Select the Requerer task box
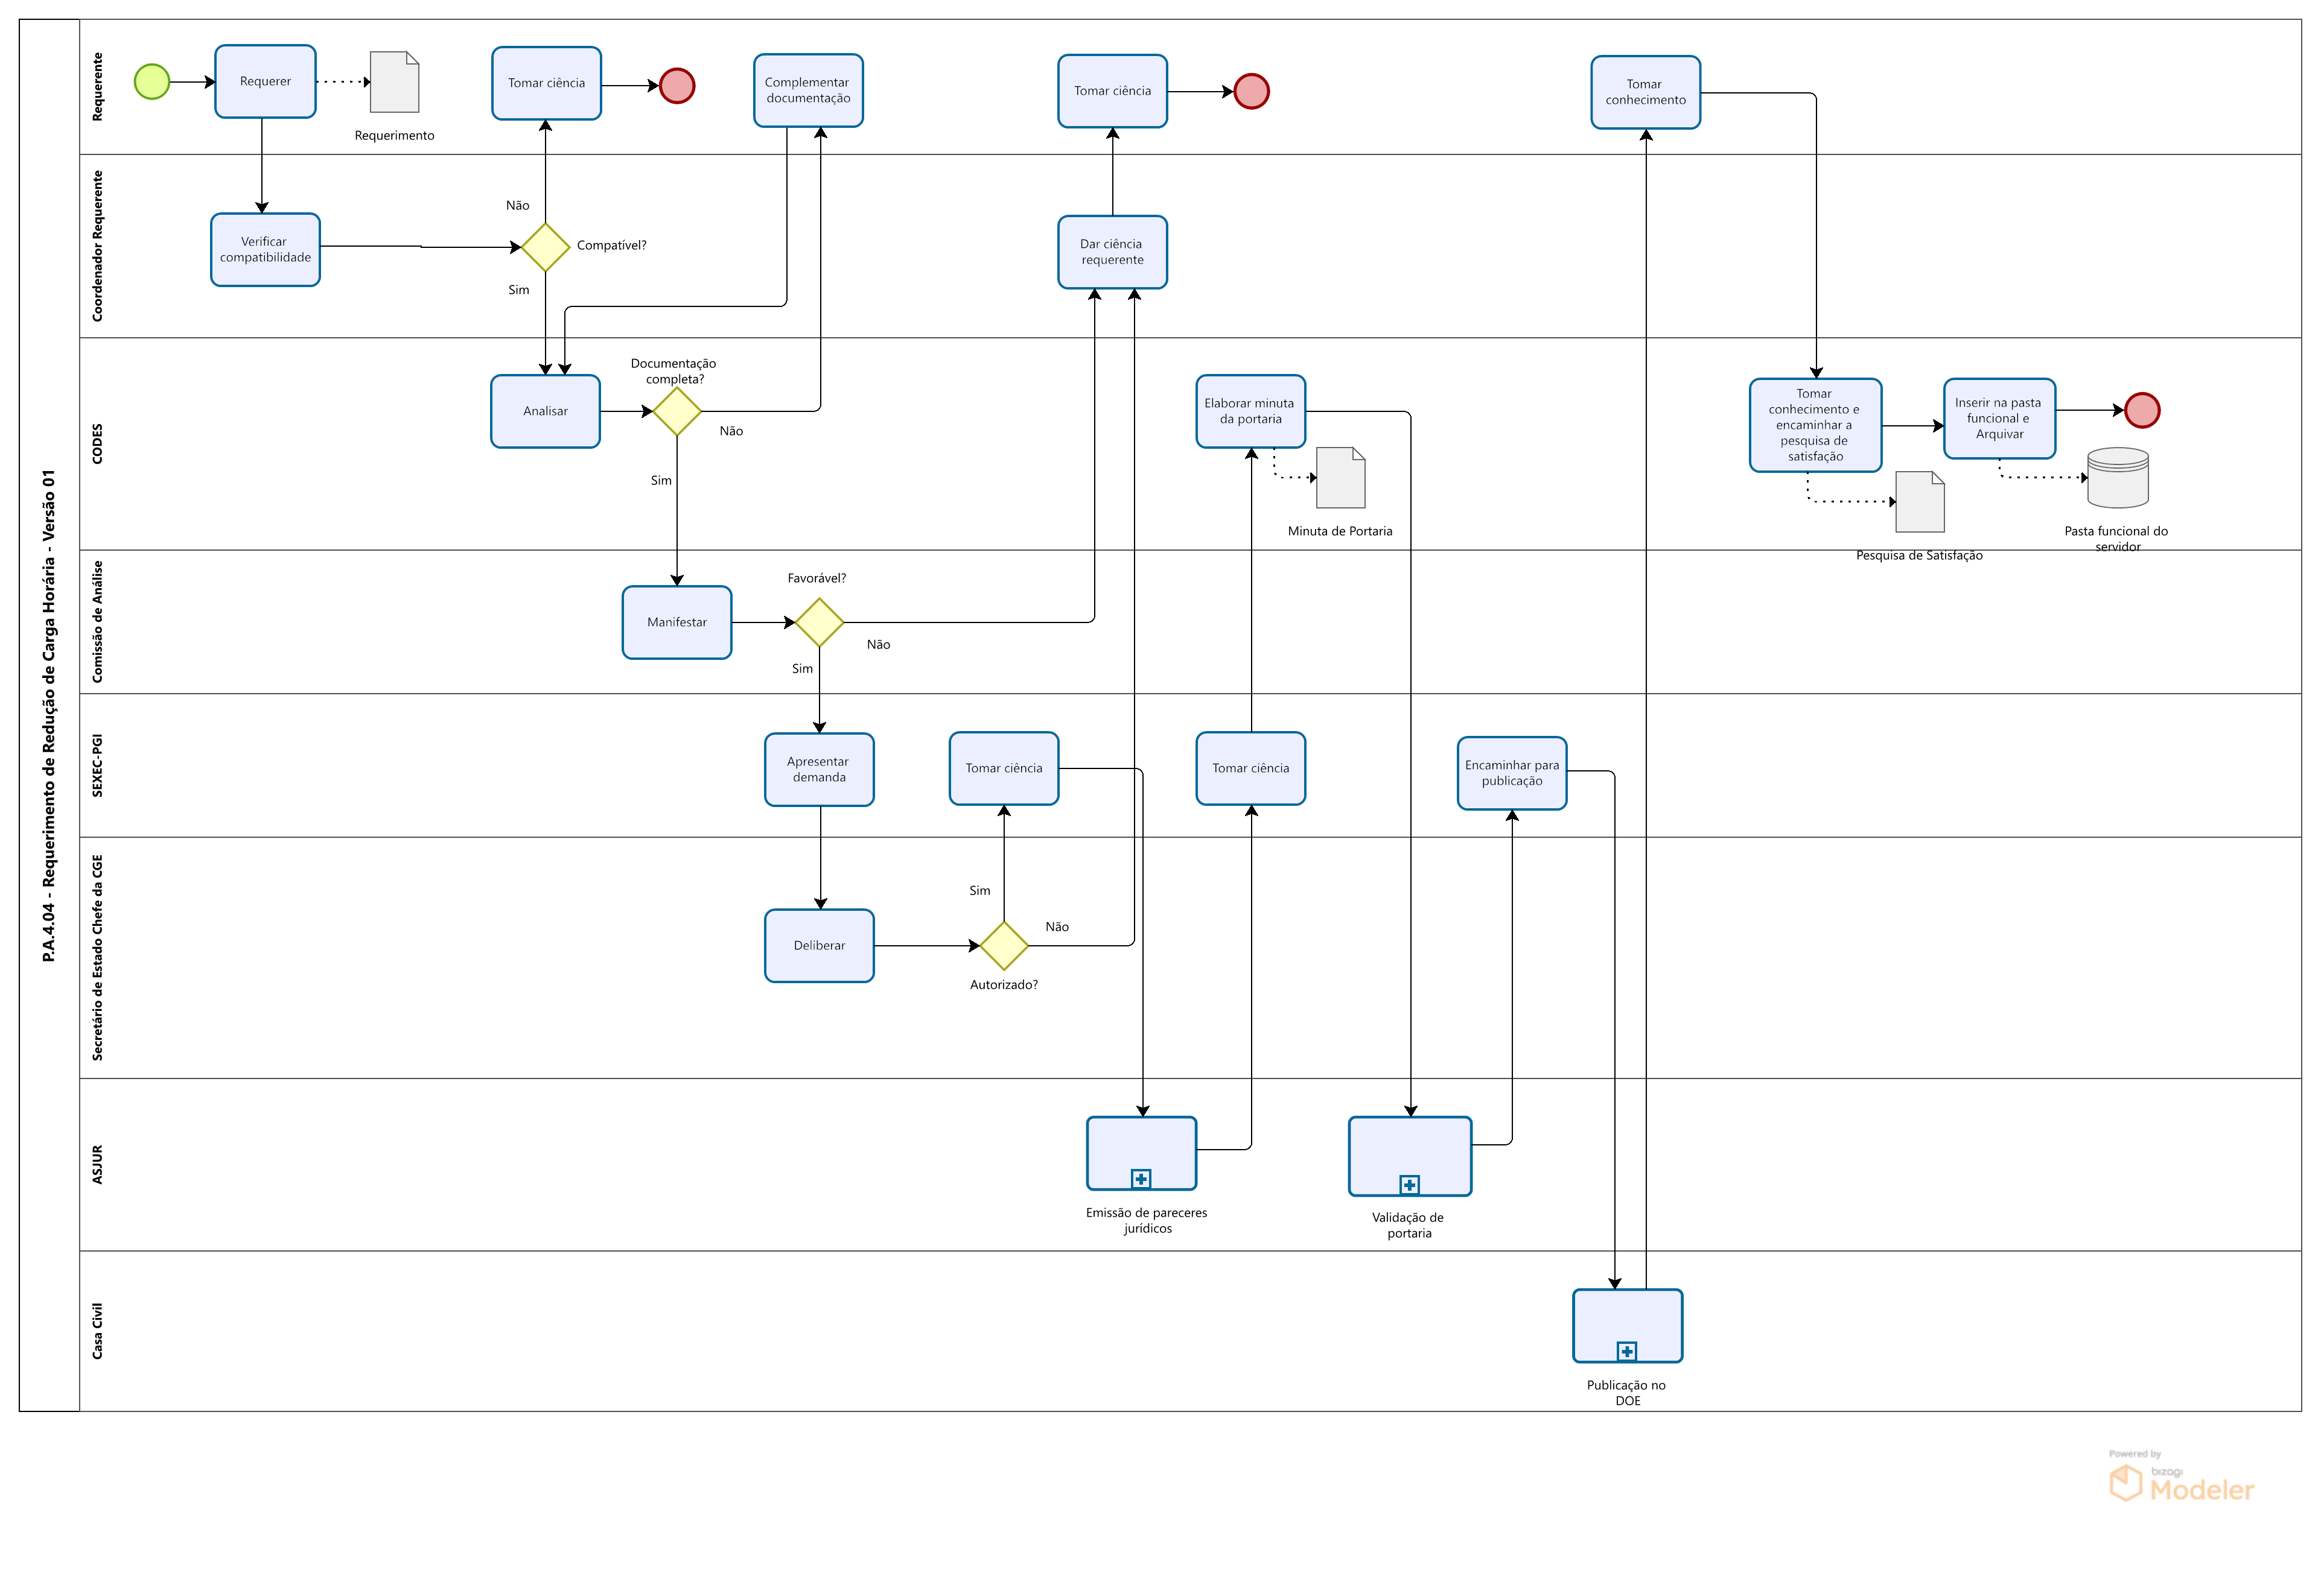The width and height of the screenshot is (2321, 1596). (x=265, y=81)
